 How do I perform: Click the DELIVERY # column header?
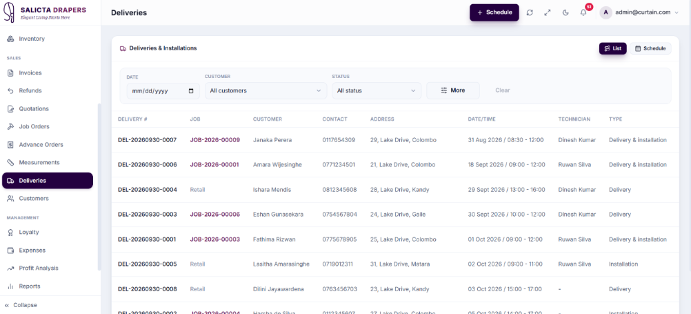132,119
